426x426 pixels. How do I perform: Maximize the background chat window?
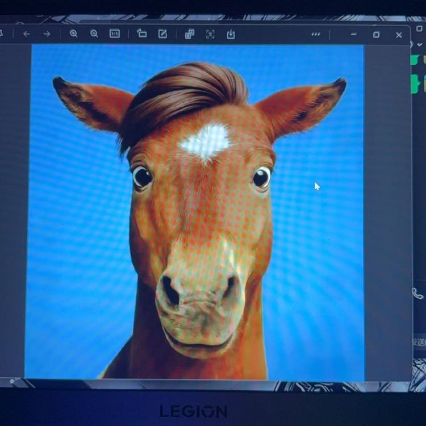coord(419,28)
